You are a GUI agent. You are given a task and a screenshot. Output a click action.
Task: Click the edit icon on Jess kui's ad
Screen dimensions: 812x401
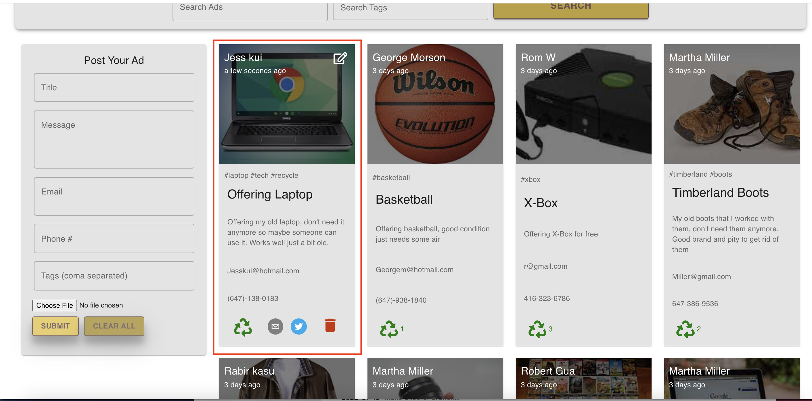click(x=340, y=58)
